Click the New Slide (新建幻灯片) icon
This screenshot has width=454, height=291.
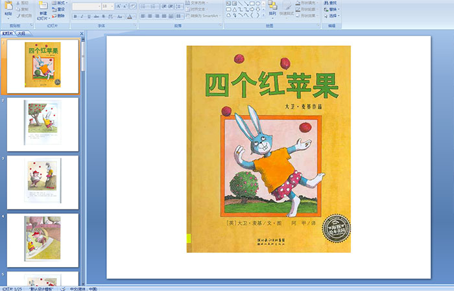[x=43, y=5]
